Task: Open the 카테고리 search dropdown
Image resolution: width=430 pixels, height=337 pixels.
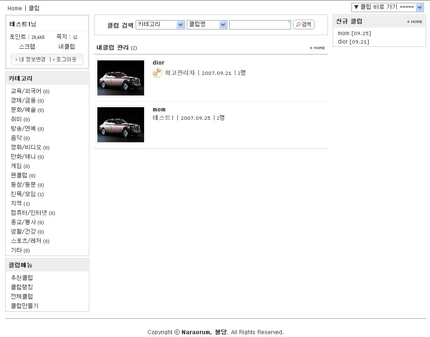Action: click(x=160, y=25)
